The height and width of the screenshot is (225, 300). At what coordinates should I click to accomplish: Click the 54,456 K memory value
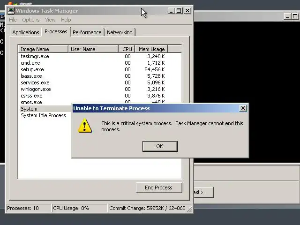(155, 69)
